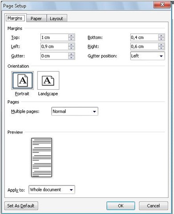Decrease the Top margin with down arrow
This screenshot has height=214, width=174.
[x=71, y=39]
